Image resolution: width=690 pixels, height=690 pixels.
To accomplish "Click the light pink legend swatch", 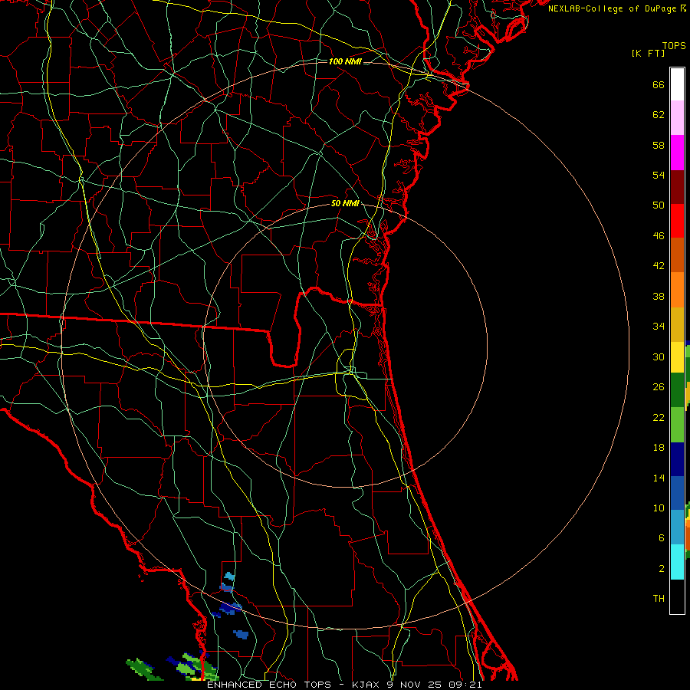I will (677, 118).
